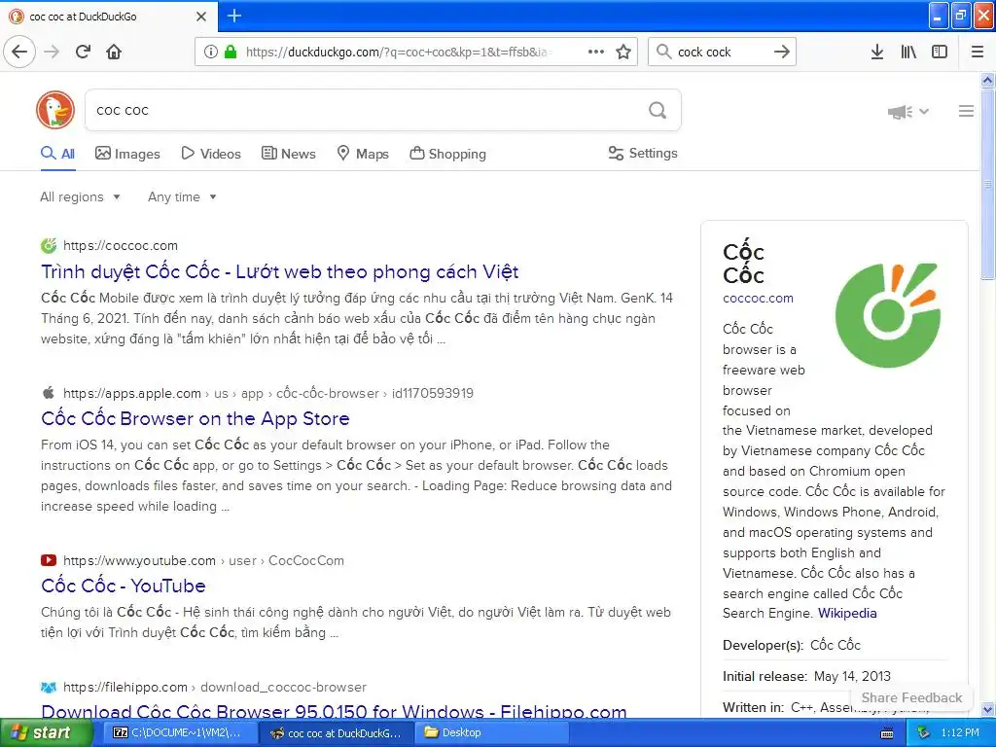Click https://coccoc.com result URL

(x=120, y=245)
